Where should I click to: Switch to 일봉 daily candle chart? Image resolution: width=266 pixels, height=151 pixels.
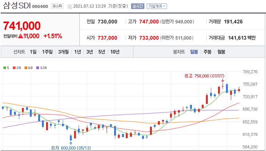[x=194, y=52]
